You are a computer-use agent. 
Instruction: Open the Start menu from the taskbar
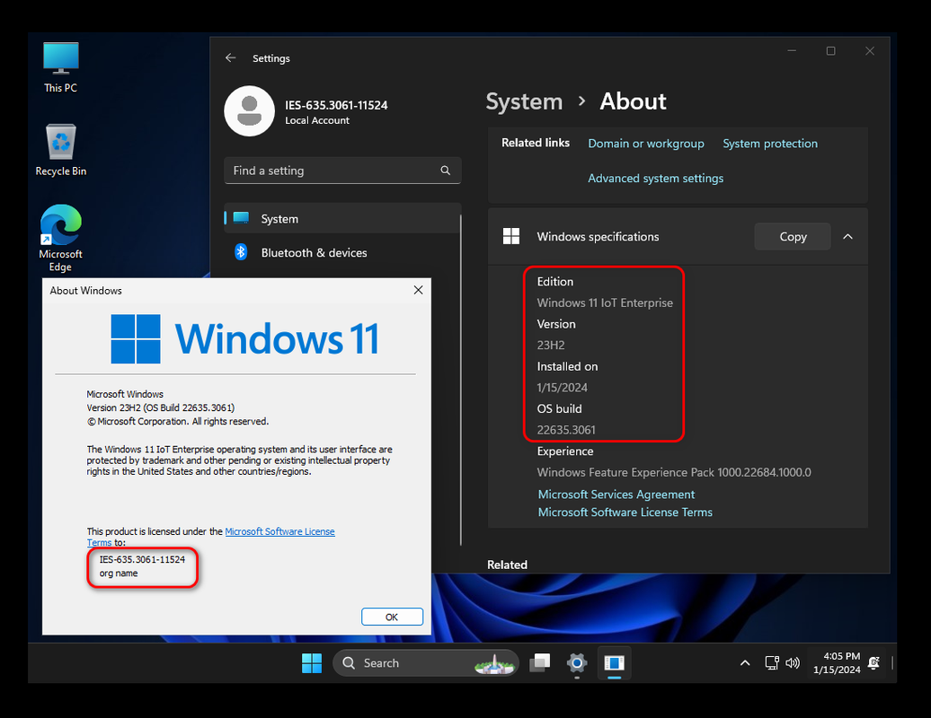click(312, 663)
